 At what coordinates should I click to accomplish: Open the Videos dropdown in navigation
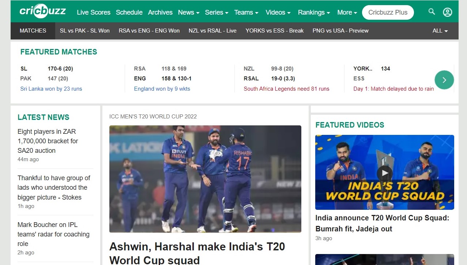(278, 12)
